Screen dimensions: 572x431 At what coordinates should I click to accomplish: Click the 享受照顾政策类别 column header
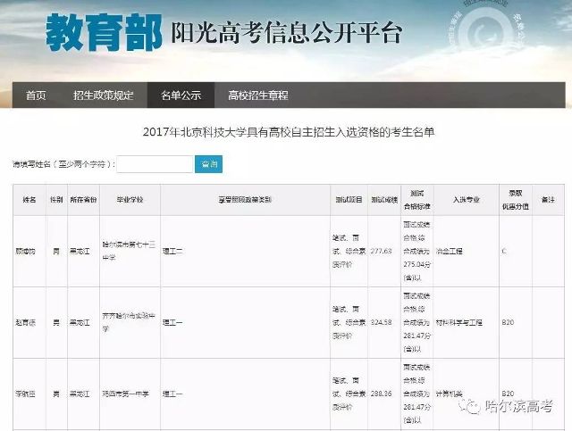(x=245, y=200)
